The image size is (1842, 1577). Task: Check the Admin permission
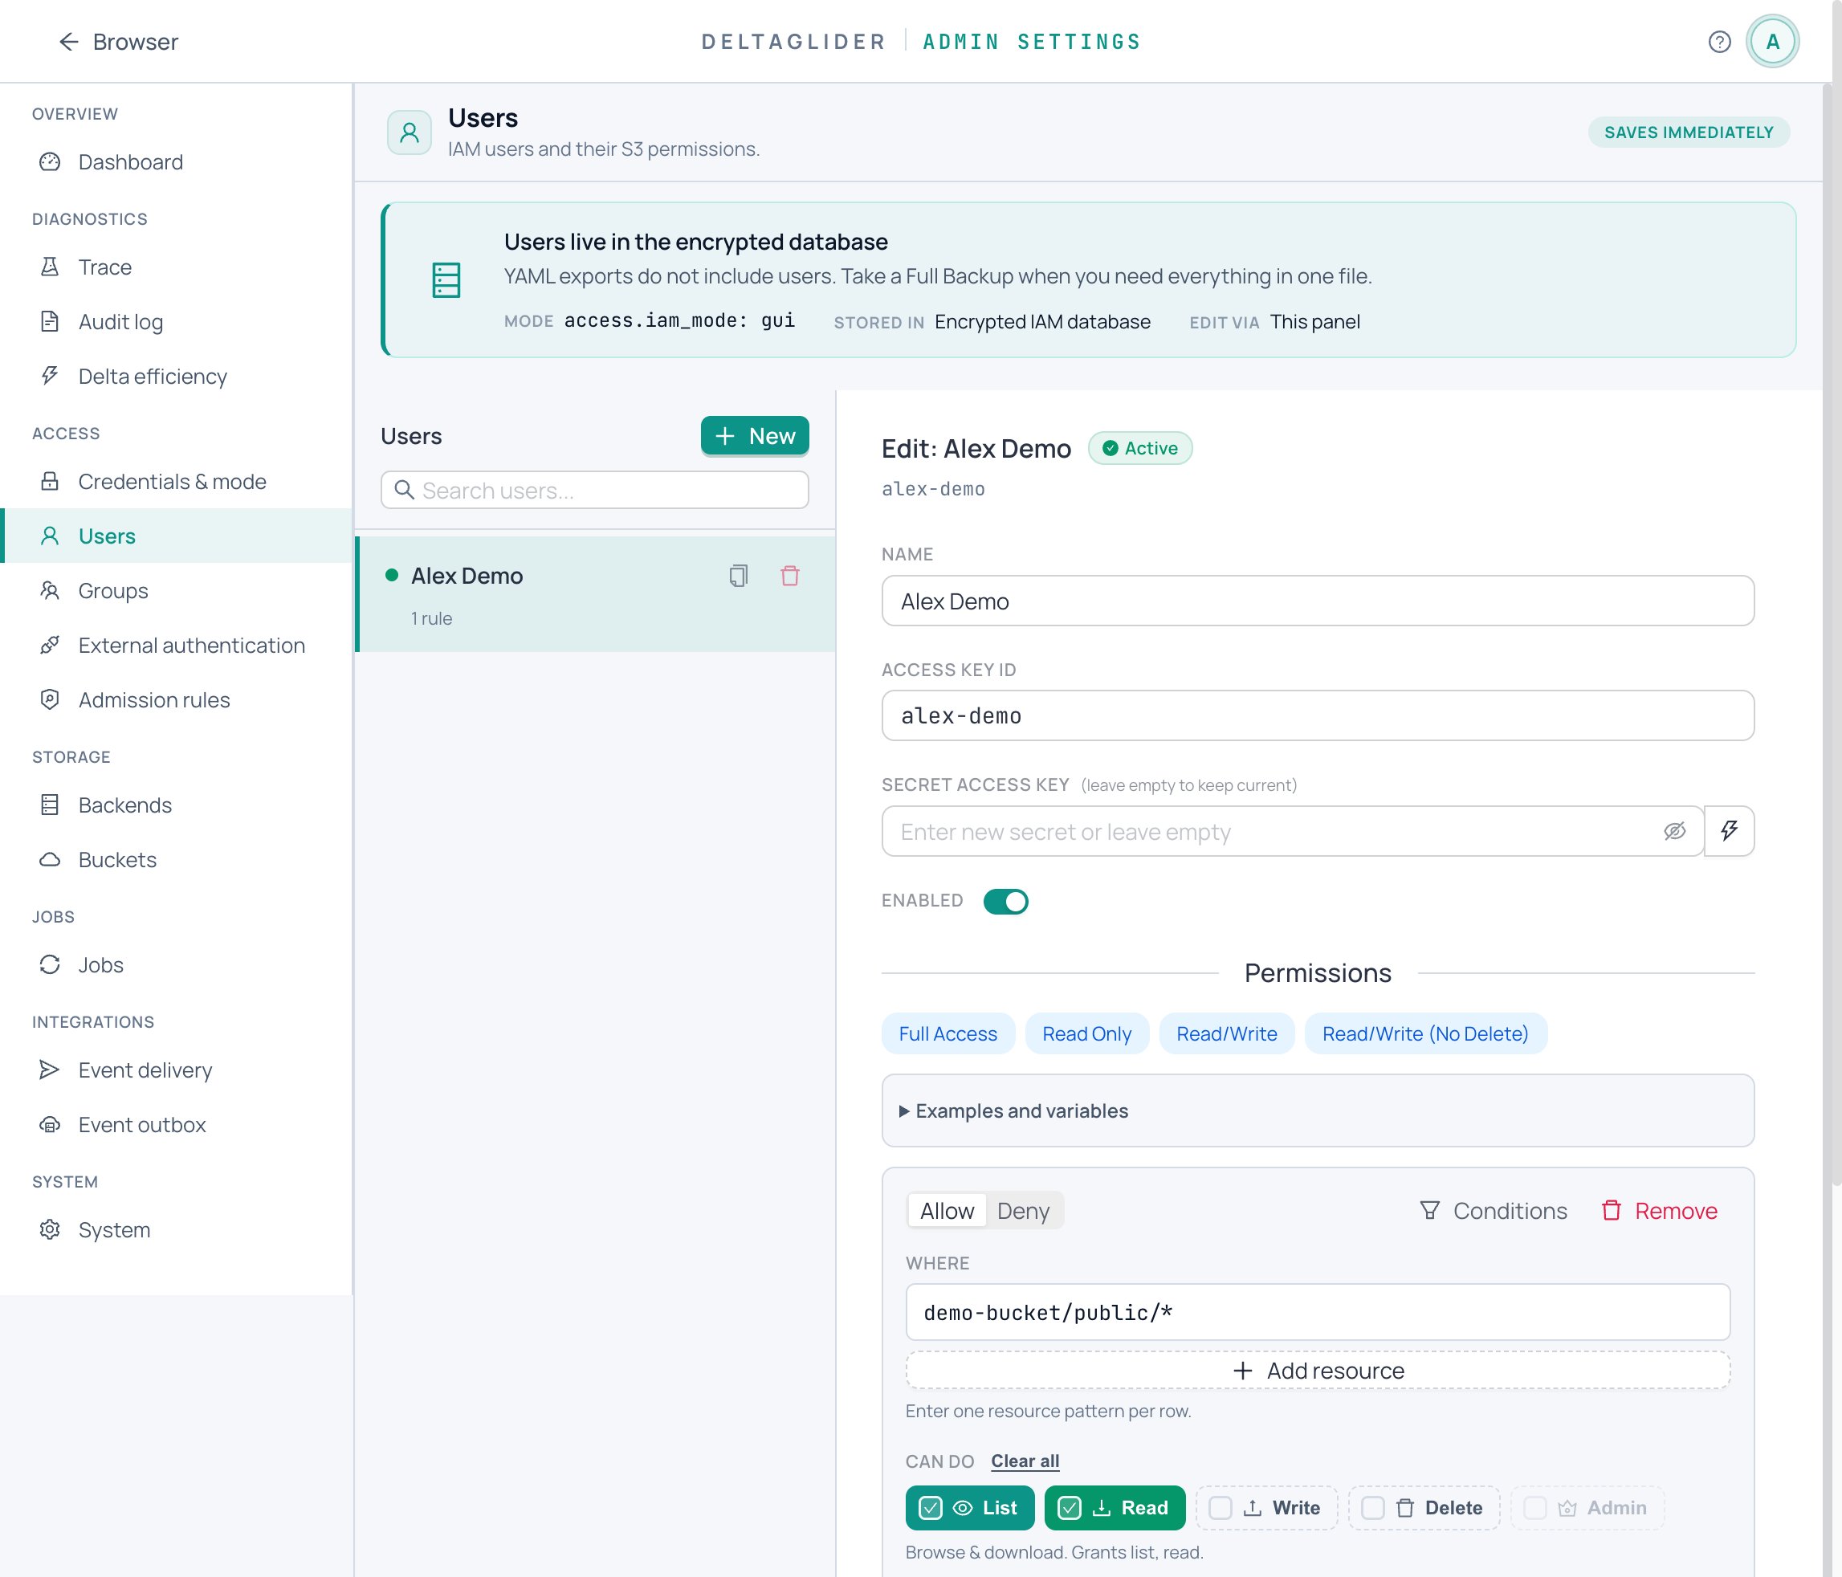tap(1587, 1508)
